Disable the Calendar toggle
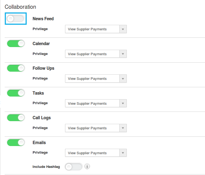 pyautogui.click(x=16, y=43)
